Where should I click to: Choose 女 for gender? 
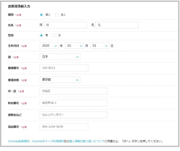coord(54,35)
